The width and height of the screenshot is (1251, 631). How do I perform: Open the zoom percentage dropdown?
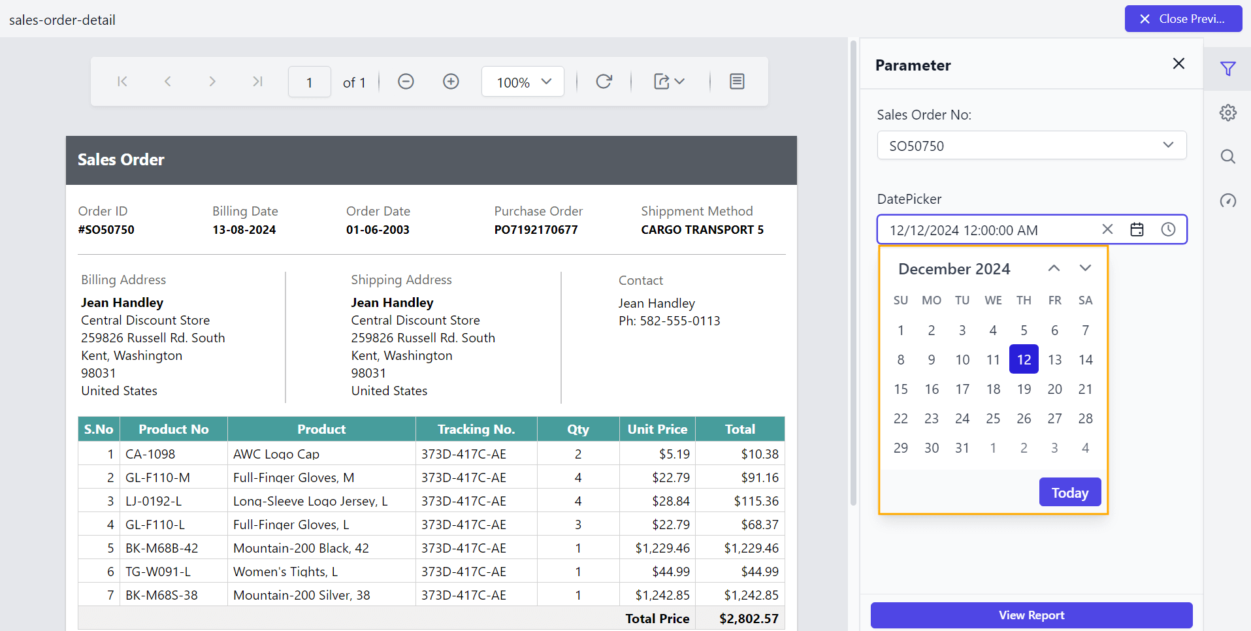click(522, 81)
